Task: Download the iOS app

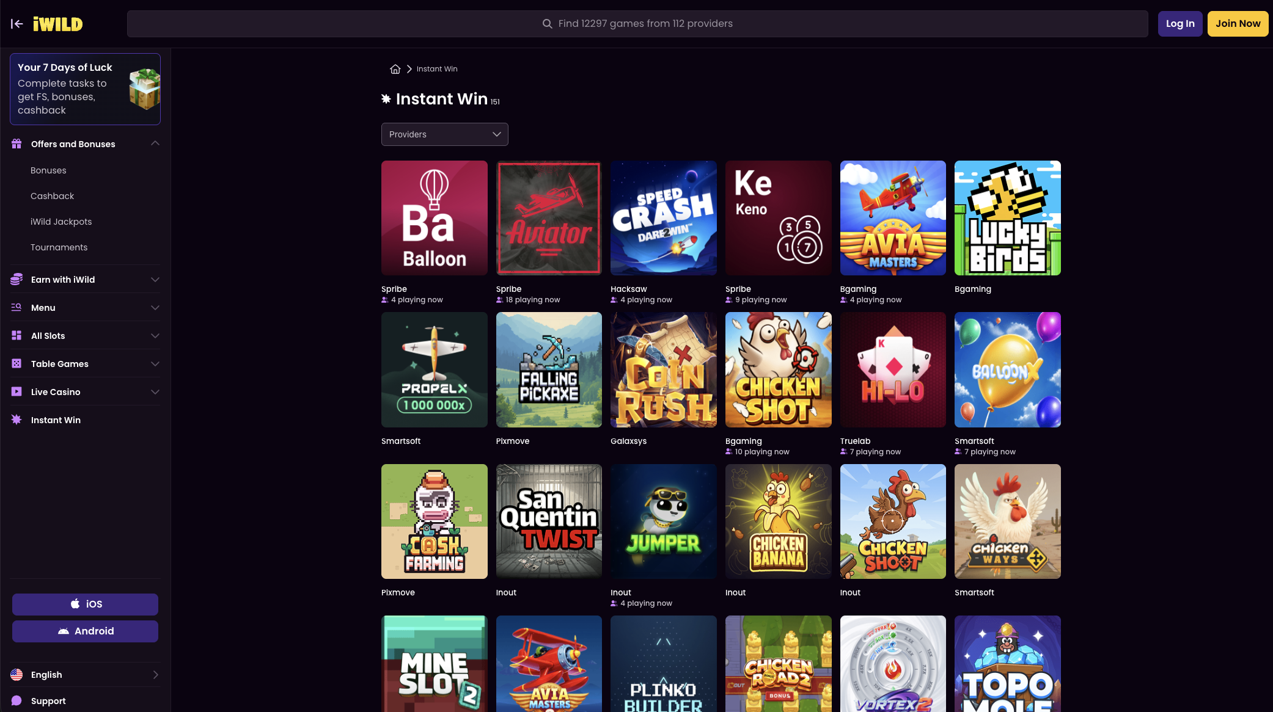Action: click(x=85, y=604)
